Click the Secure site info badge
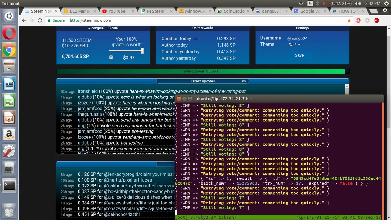The image size is (391, 220). [56, 20]
